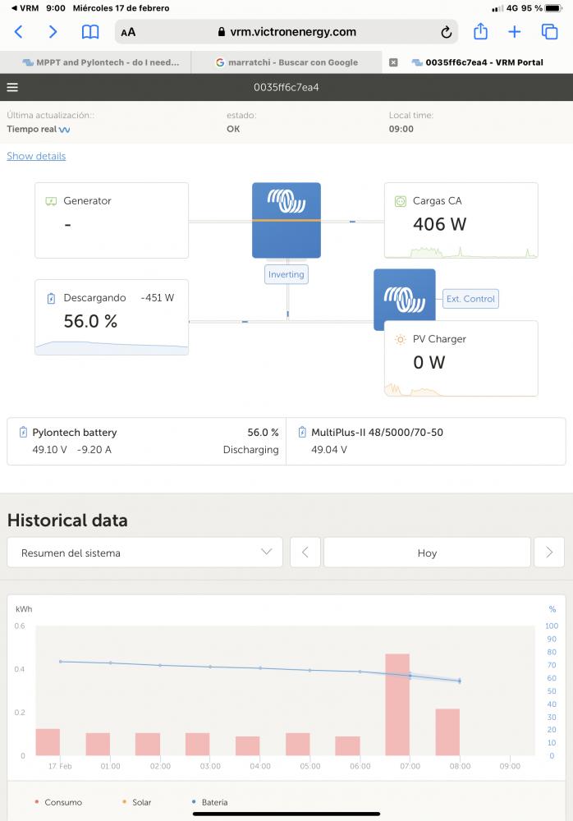Image resolution: width=573 pixels, height=821 pixels.
Task: Select the 0035ff6c7ea4 VRM Portal tab
Action: (x=477, y=62)
